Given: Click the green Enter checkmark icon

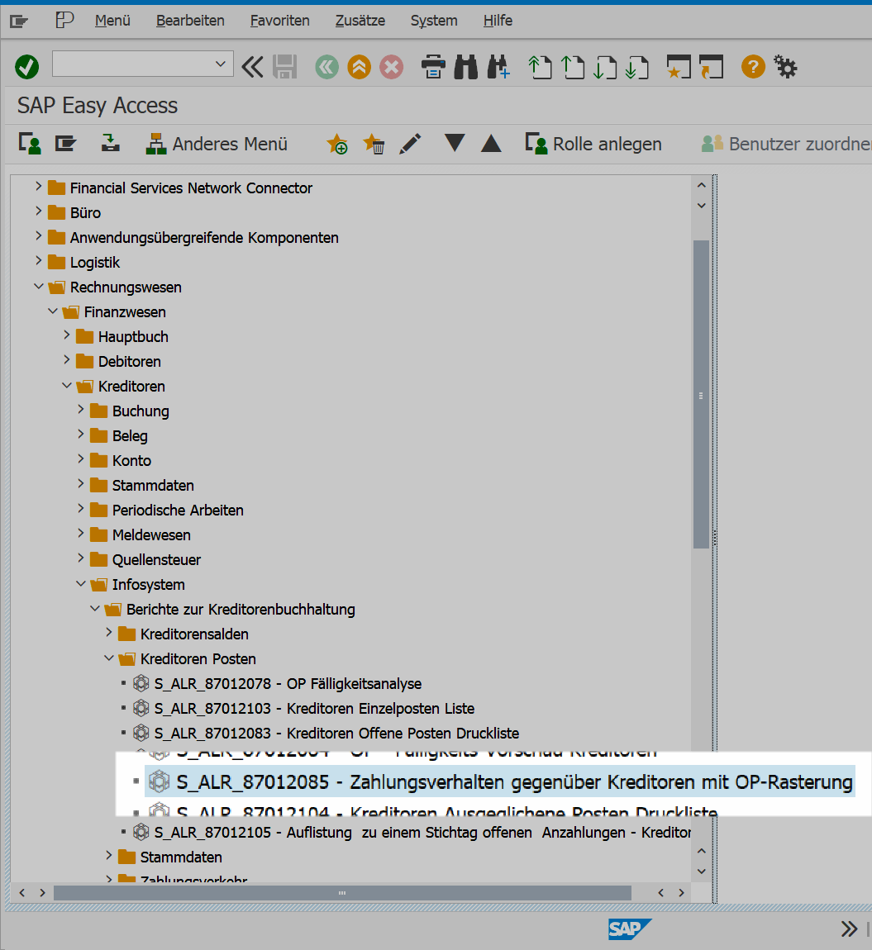Looking at the screenshot, I should [x=26, y=67].
